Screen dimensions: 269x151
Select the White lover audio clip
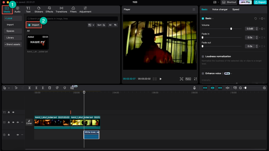click(91, 135)
